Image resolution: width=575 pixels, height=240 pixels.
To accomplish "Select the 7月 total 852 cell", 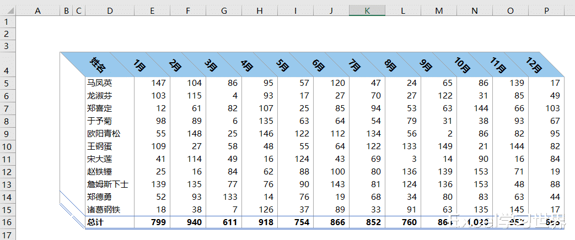I will (x=367, y=222).
